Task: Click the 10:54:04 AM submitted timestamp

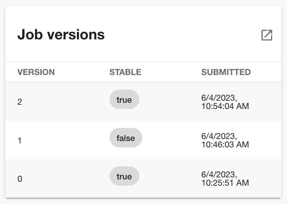Action: [x=225, y=106]
